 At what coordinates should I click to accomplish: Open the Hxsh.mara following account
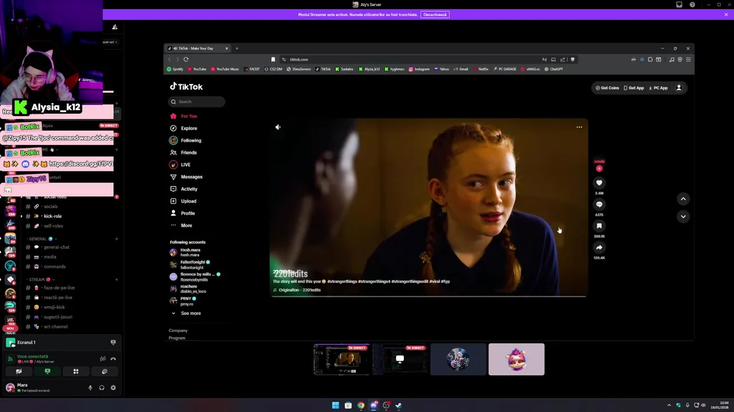186,252
